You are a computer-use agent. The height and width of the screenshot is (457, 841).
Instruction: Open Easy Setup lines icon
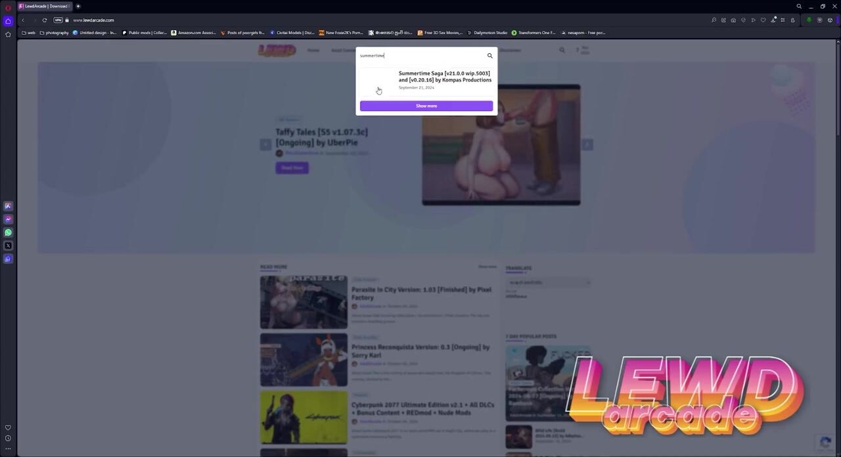point(783,20)
